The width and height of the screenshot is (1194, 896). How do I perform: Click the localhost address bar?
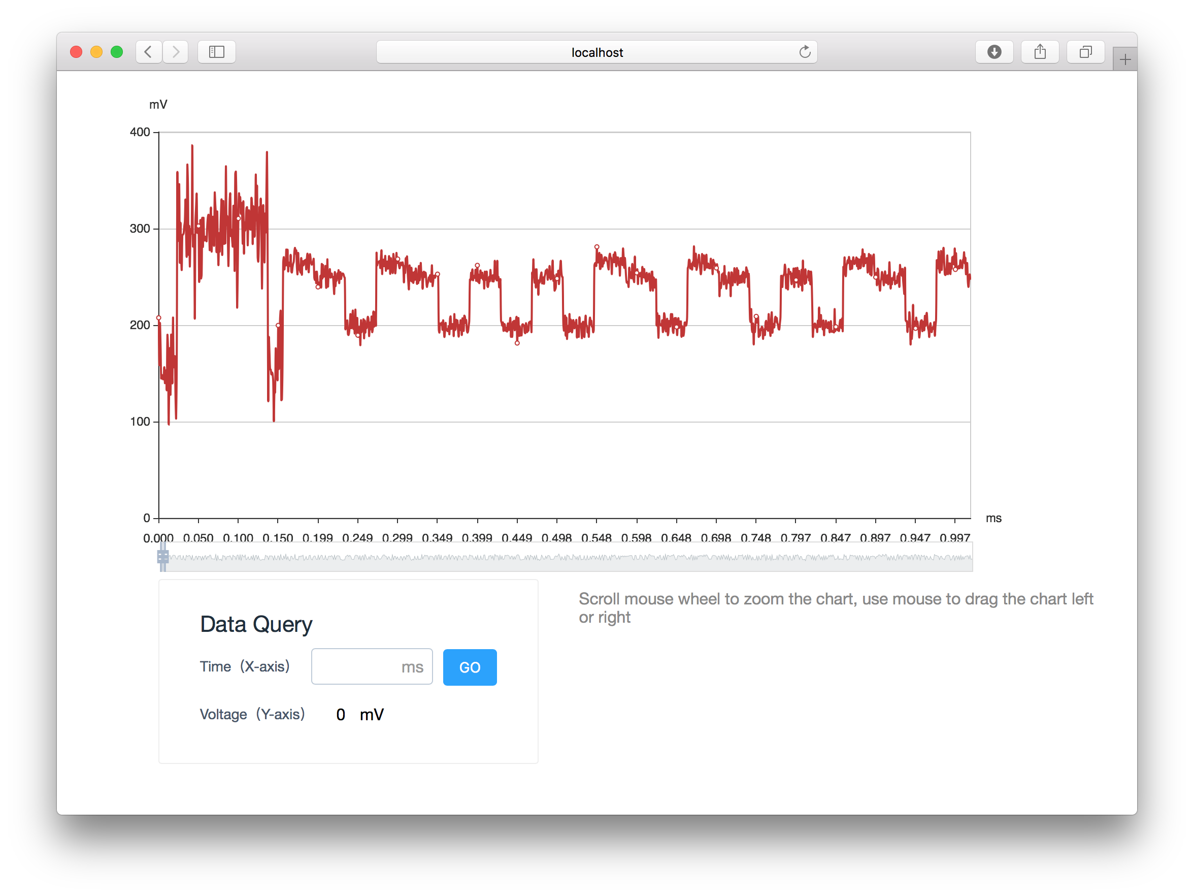click(596, 52)
